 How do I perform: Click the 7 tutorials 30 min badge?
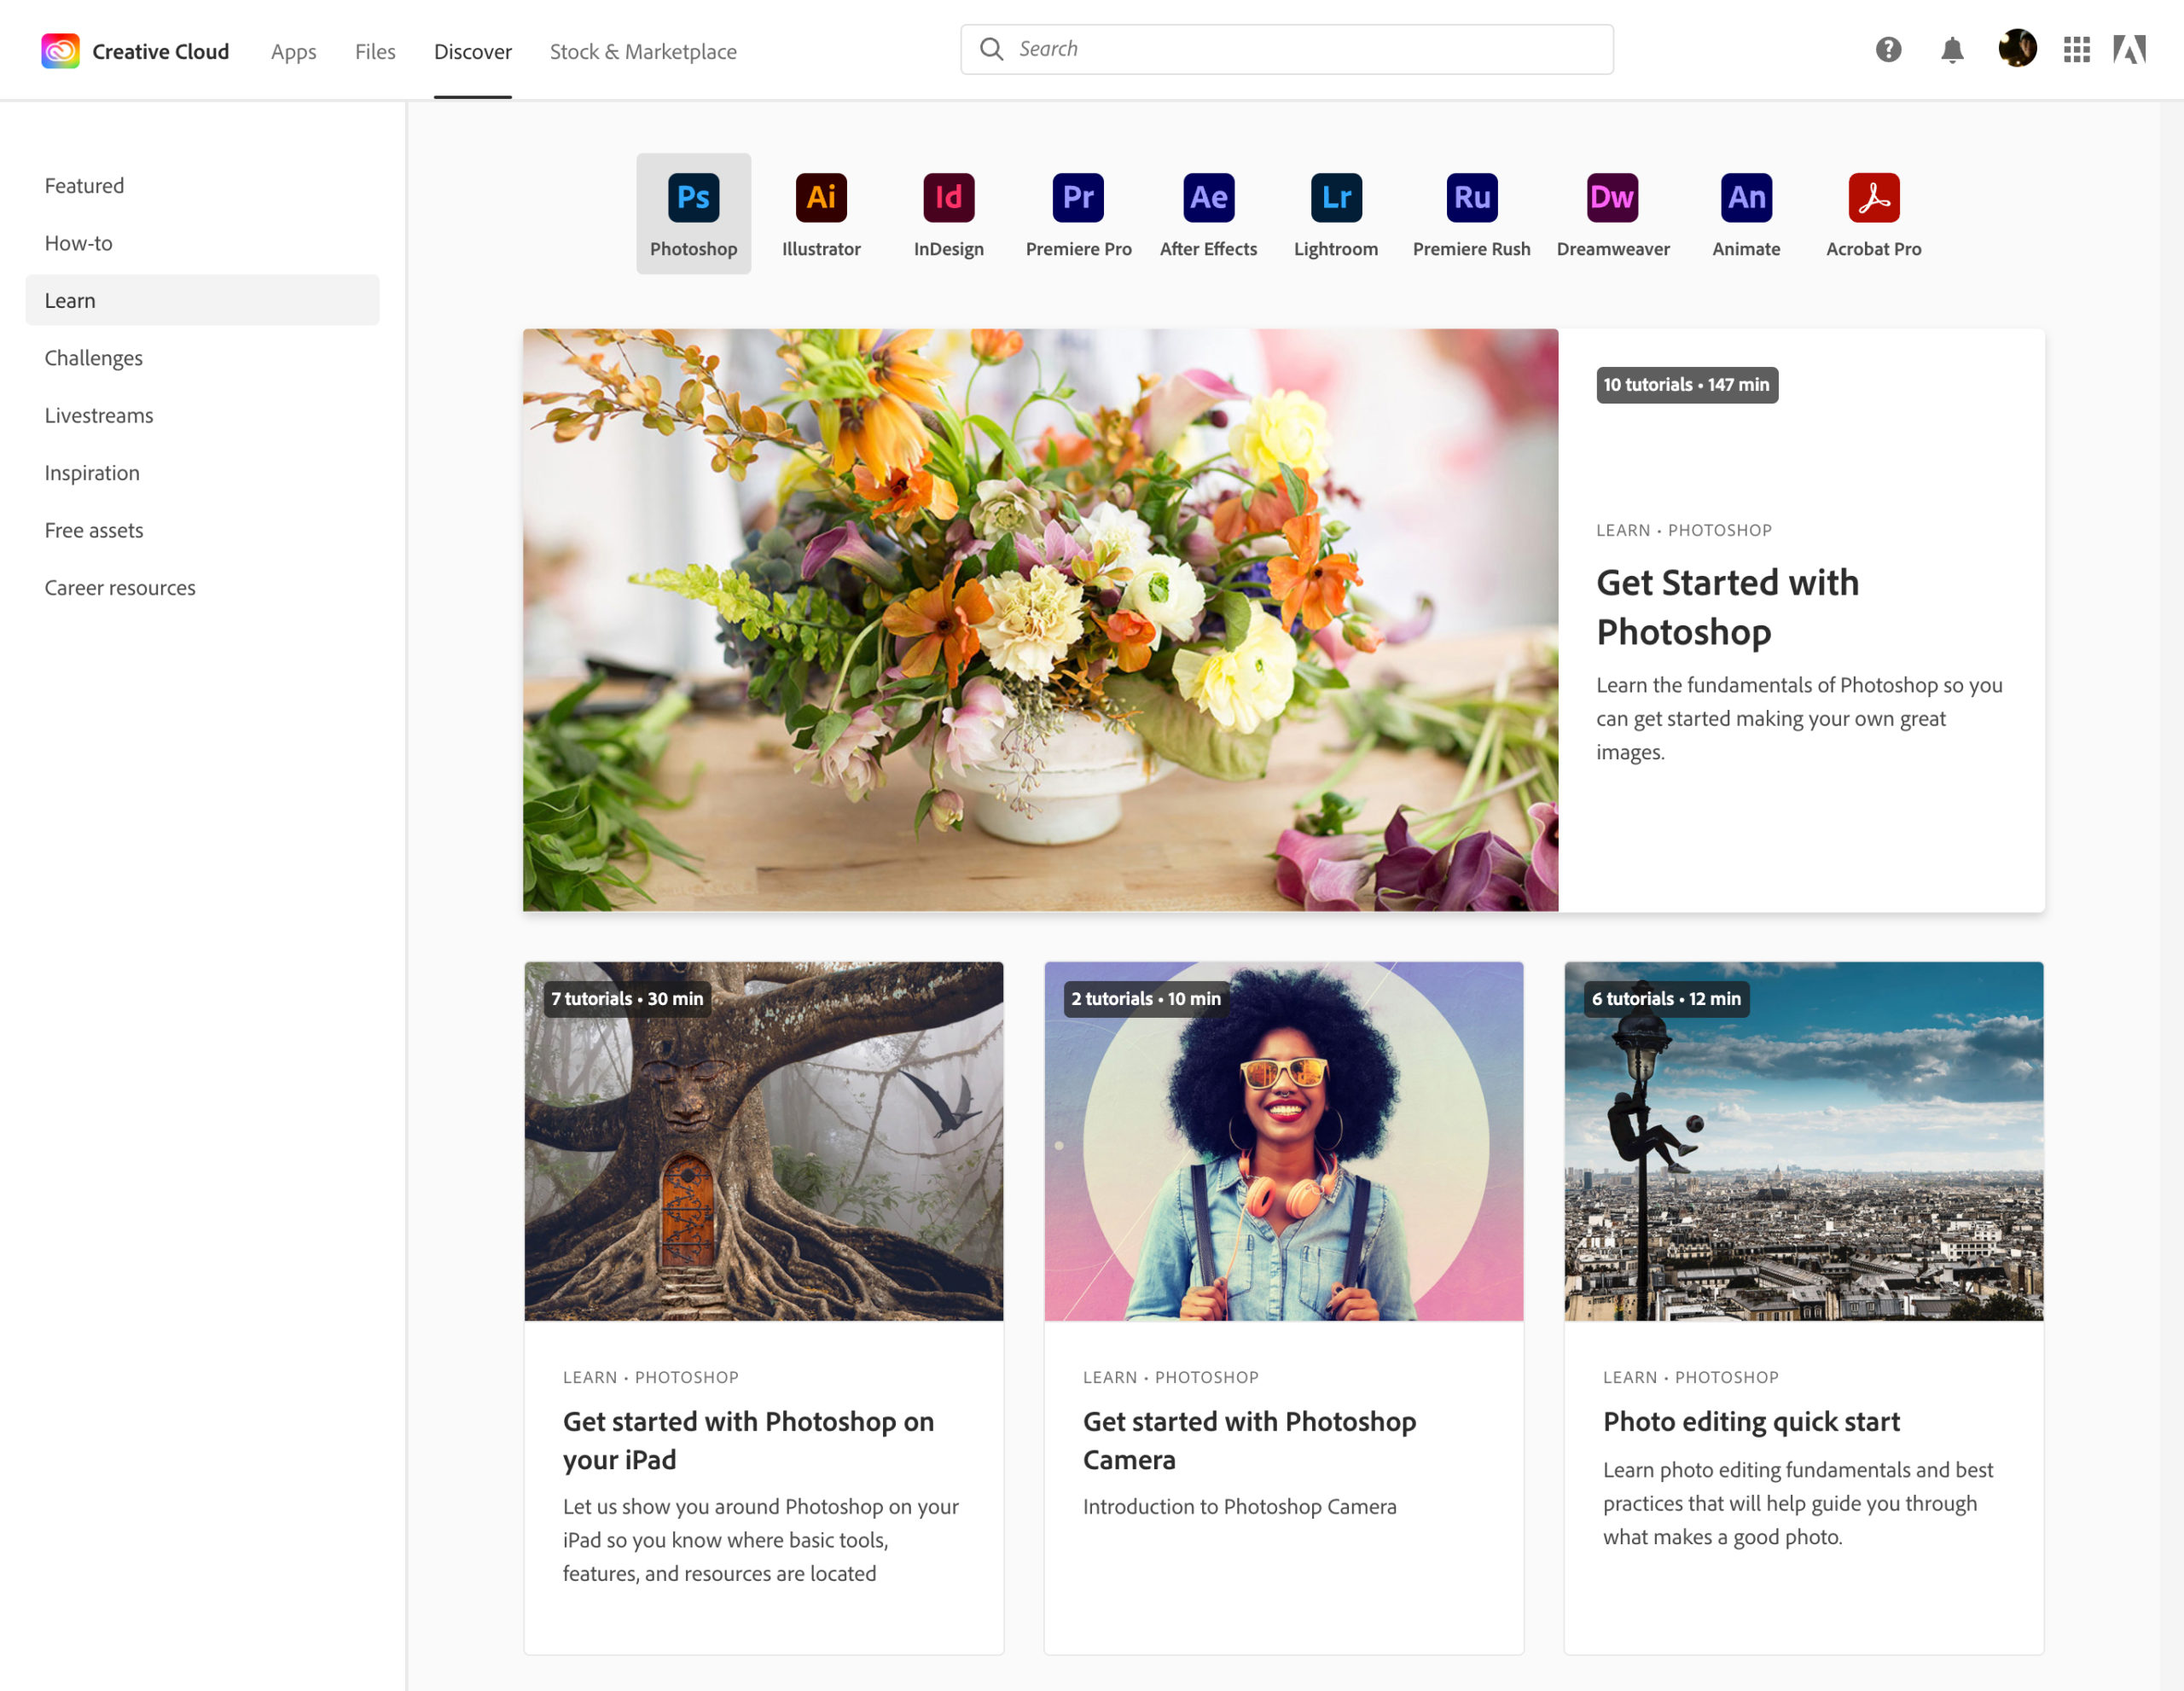click(627, 998)
